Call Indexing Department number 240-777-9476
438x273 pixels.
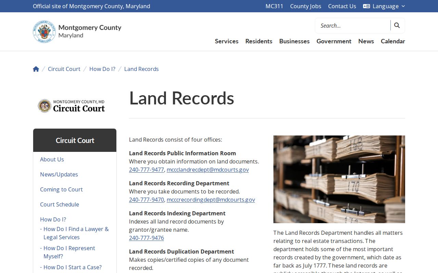146,238
